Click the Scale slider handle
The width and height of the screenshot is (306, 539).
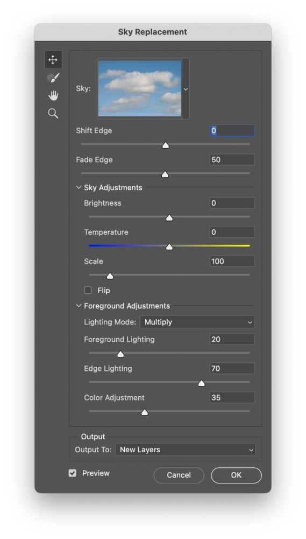[110, 276]
